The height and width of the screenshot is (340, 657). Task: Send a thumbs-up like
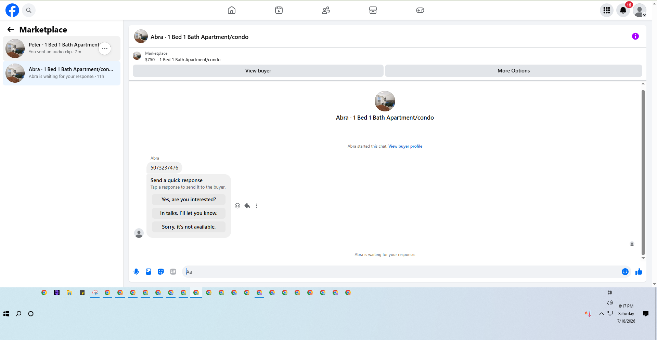point(639,272)
